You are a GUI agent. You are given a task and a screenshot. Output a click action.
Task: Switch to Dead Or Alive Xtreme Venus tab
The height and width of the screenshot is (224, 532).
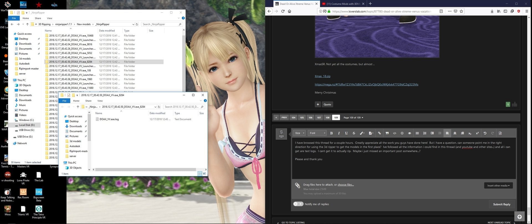(296, 4)
